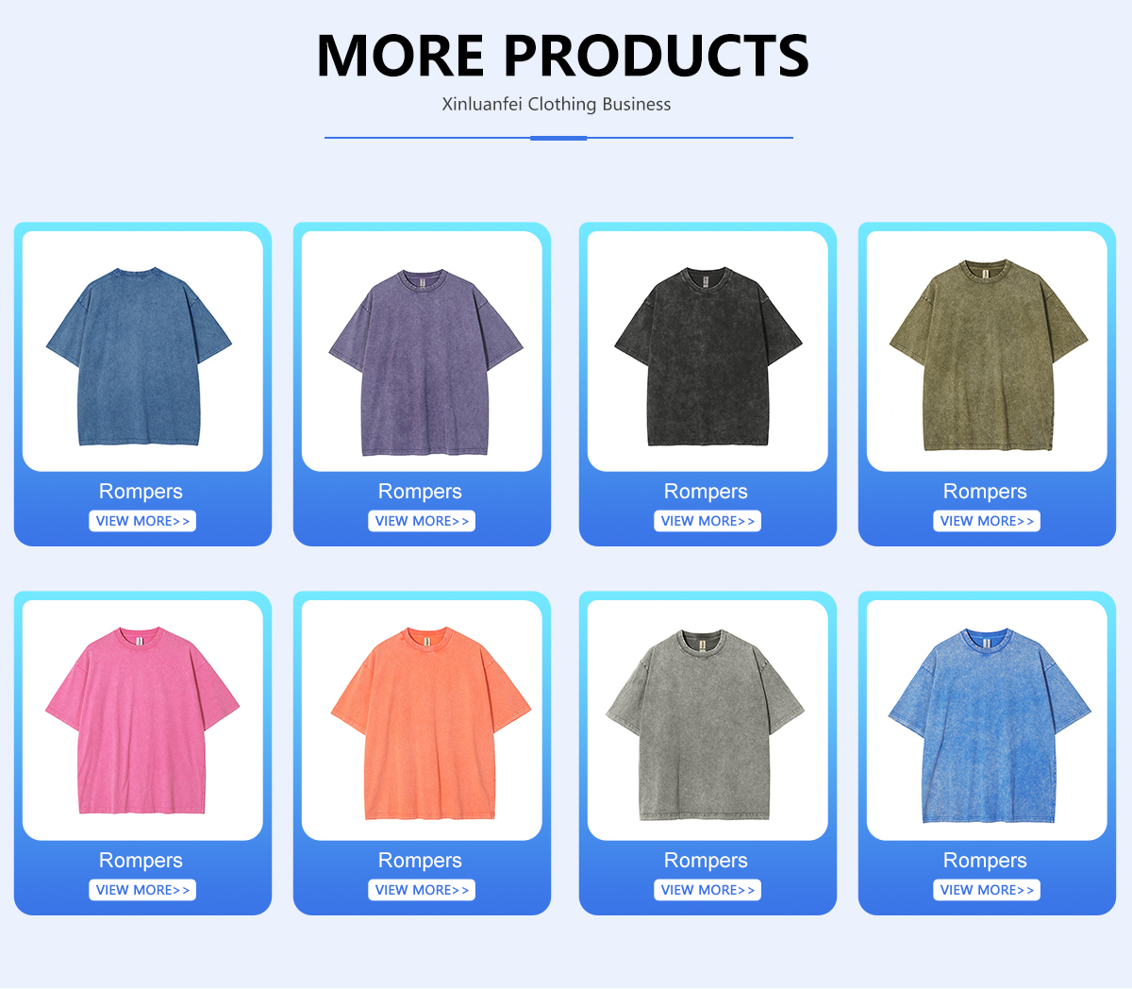Click the MORE PRODUCTS heading
The image size is (1132, 989).
point(563,55)
